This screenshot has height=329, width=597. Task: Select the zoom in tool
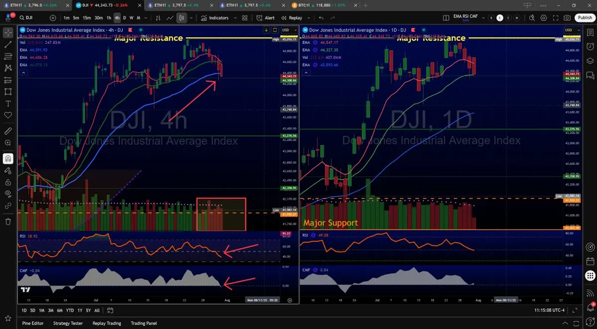pyautogui.click(x=8, y=143)
